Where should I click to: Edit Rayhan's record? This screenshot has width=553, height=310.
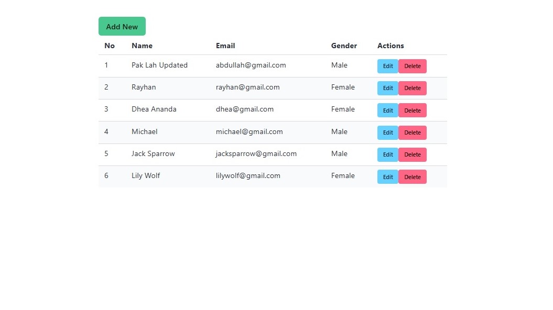pos(388,88)
